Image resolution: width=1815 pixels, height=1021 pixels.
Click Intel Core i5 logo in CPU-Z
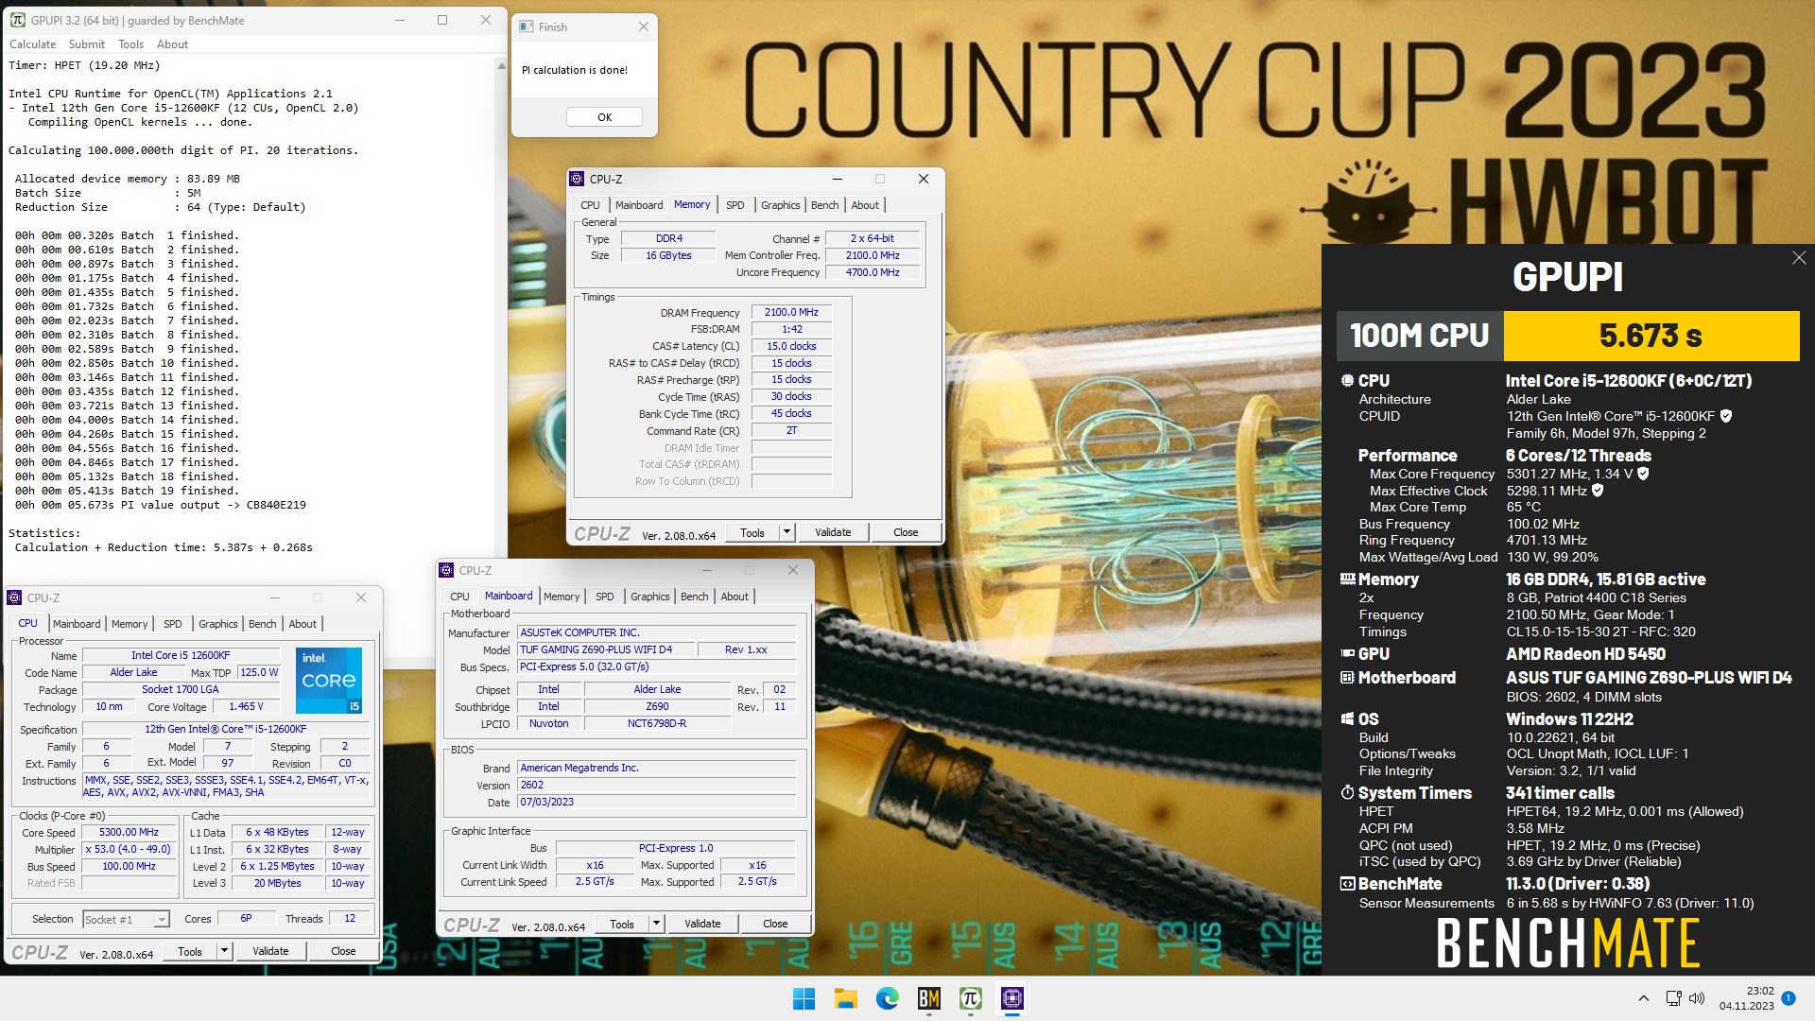[329, 680]
